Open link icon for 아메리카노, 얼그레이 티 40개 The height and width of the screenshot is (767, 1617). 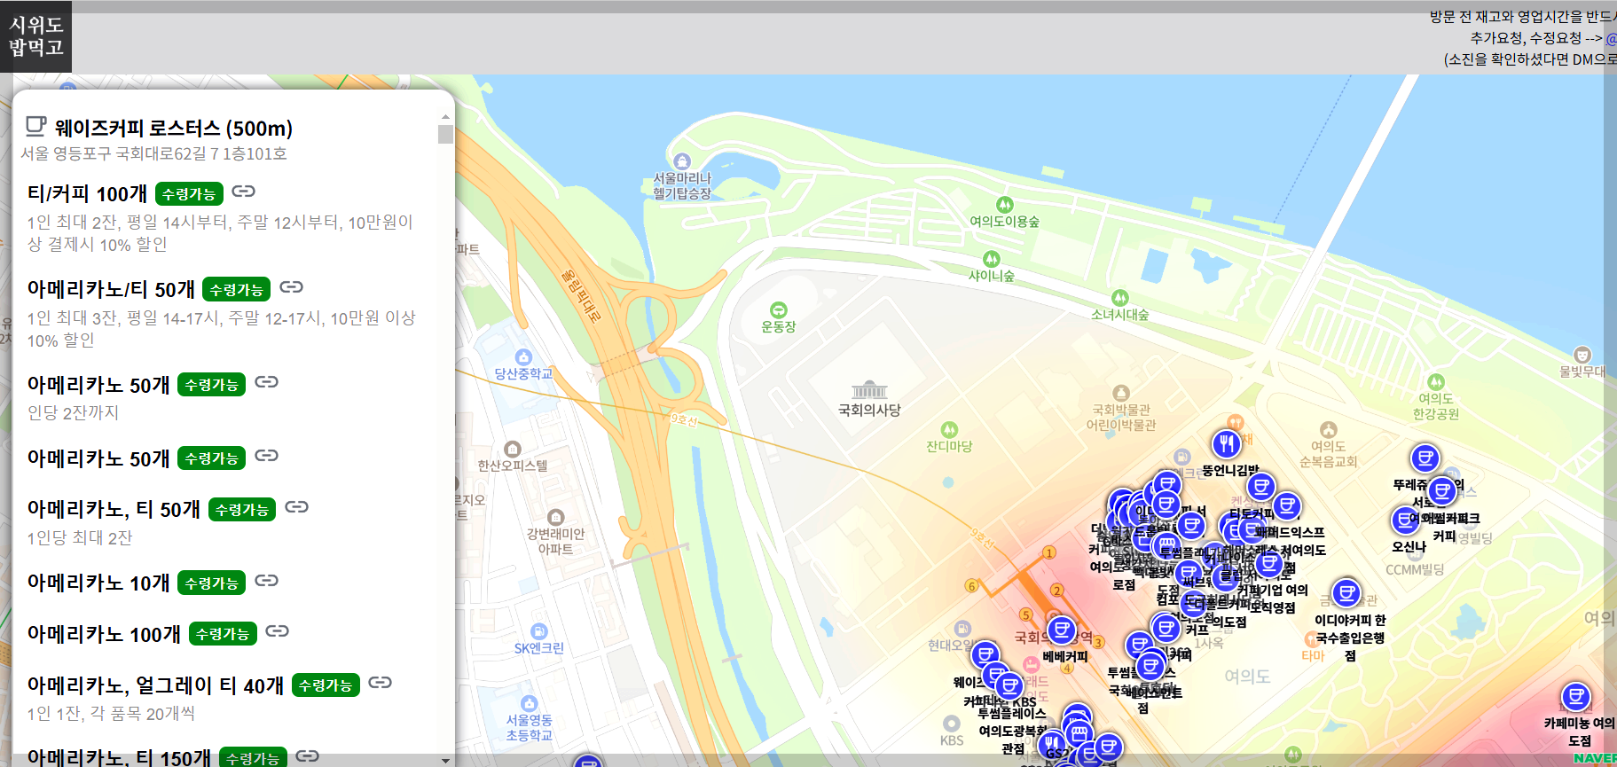(381, 683)
